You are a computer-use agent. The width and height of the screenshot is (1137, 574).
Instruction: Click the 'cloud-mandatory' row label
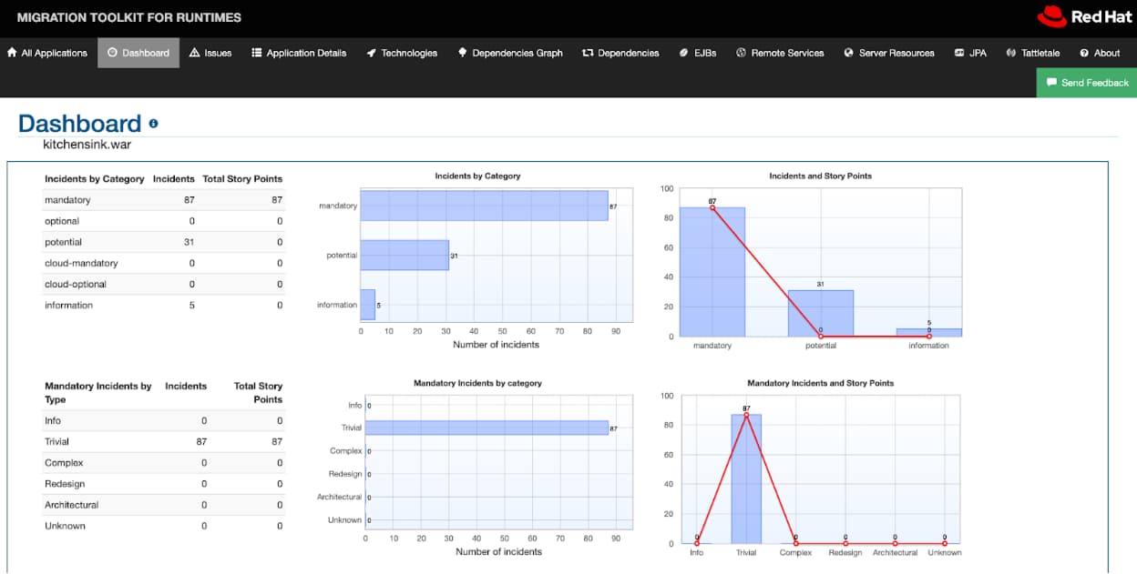pyautogui.click(x=81, y=263)
